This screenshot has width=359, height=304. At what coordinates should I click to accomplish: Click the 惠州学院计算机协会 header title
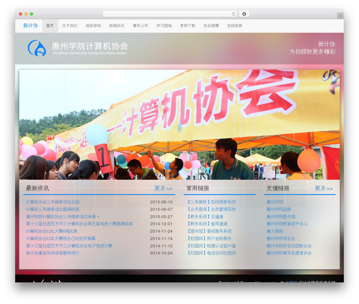click(x=90, y=46)
